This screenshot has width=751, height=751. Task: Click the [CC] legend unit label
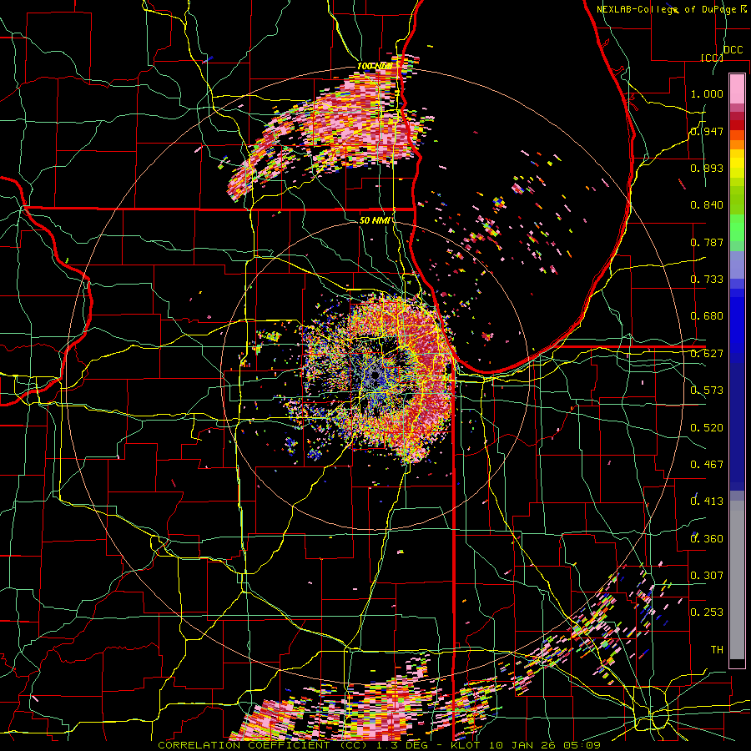tap(713, 58)
